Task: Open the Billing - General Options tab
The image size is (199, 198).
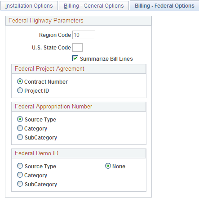Action: click(94, 6)
